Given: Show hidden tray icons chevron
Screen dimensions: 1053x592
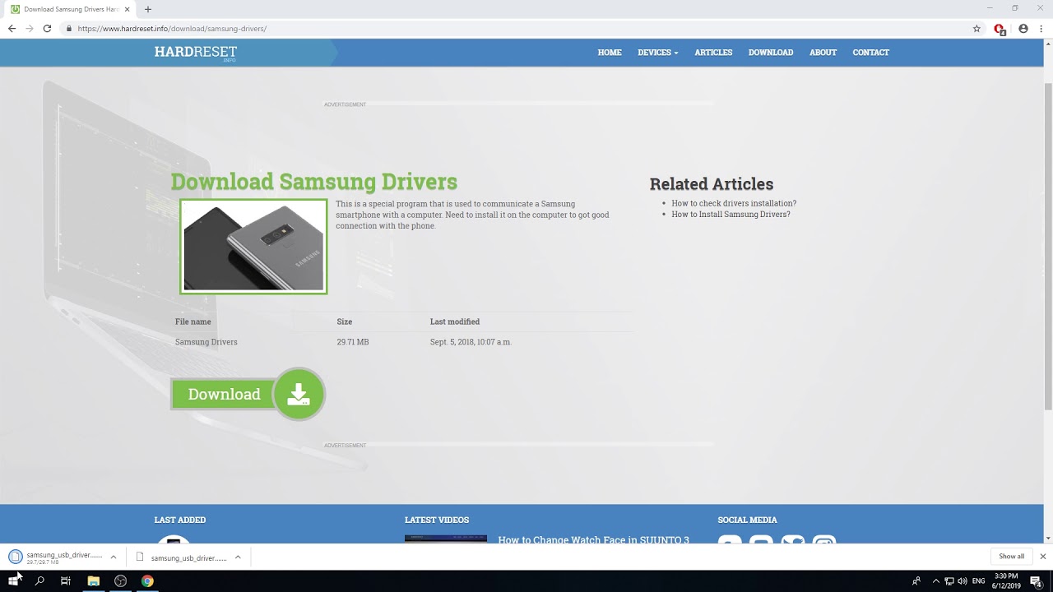Looking at the screenshot, I should [x=935, y=581].
